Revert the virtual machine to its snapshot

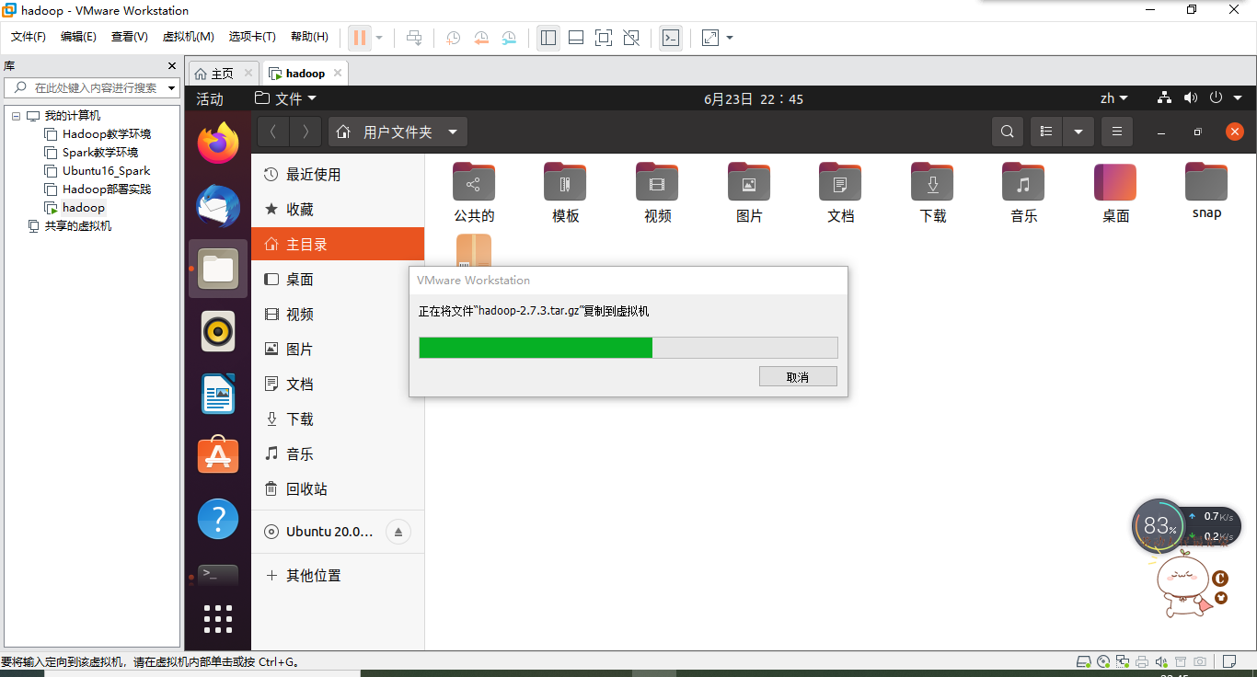[x=481, y=38]
